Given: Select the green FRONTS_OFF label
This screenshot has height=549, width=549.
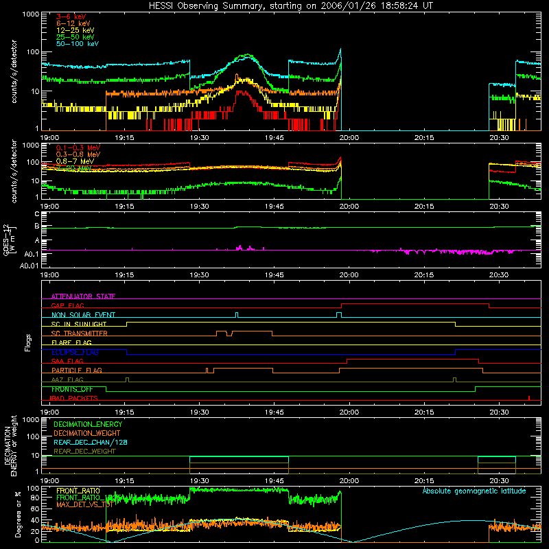Looking at the screenshot, I should point(72,389).
